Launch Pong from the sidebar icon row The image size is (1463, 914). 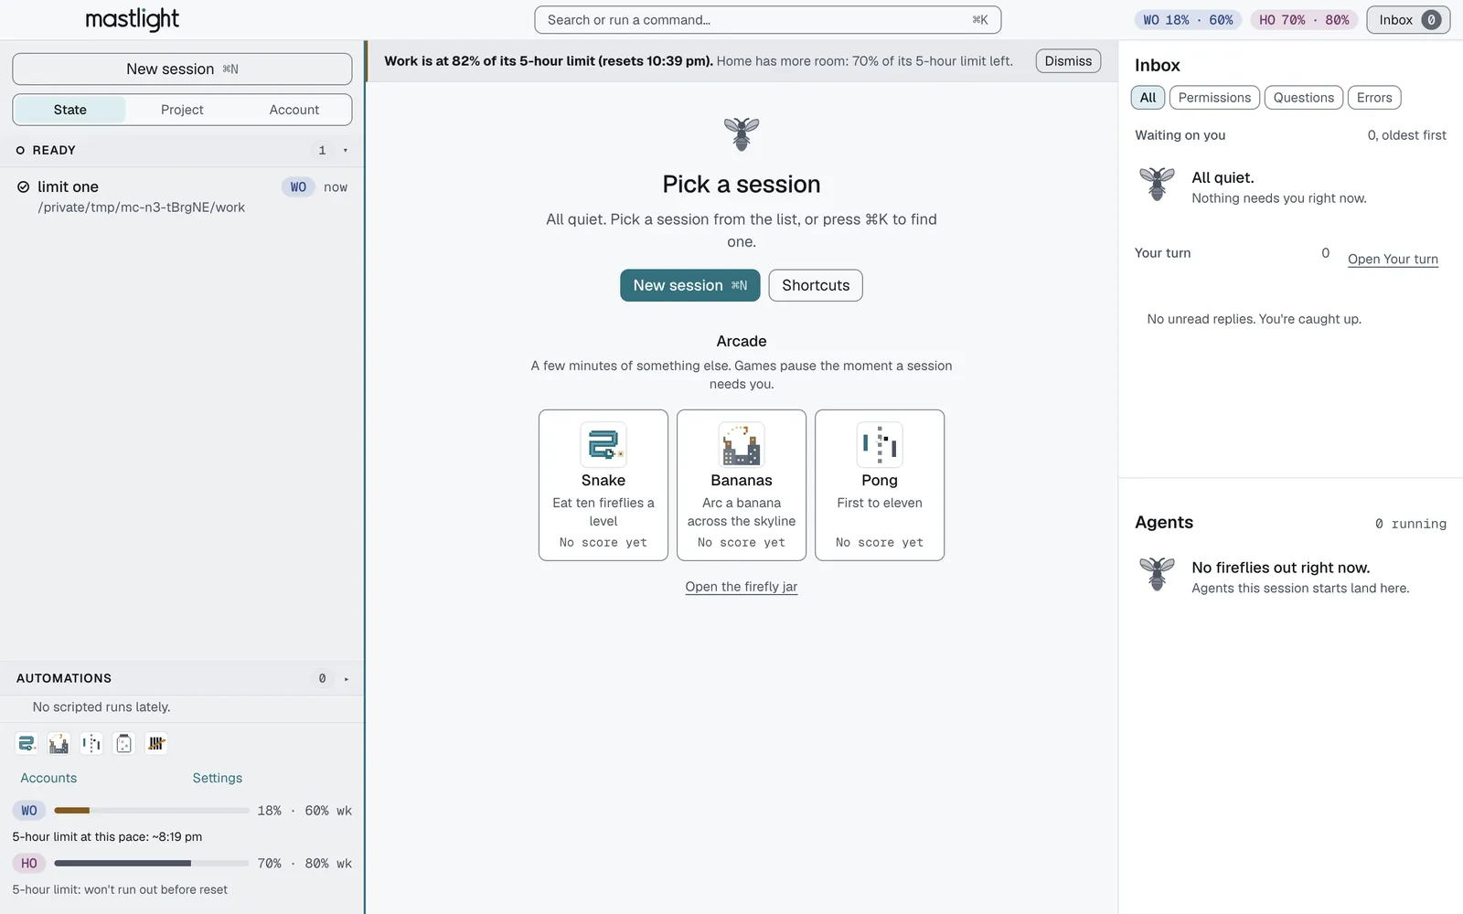tap(91, 744)
